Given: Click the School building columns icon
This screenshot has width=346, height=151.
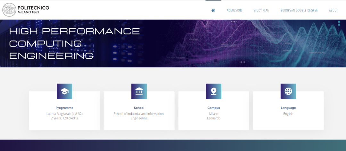Looking at the screenshot, I should pyautogui.click(x=139, y=91).
